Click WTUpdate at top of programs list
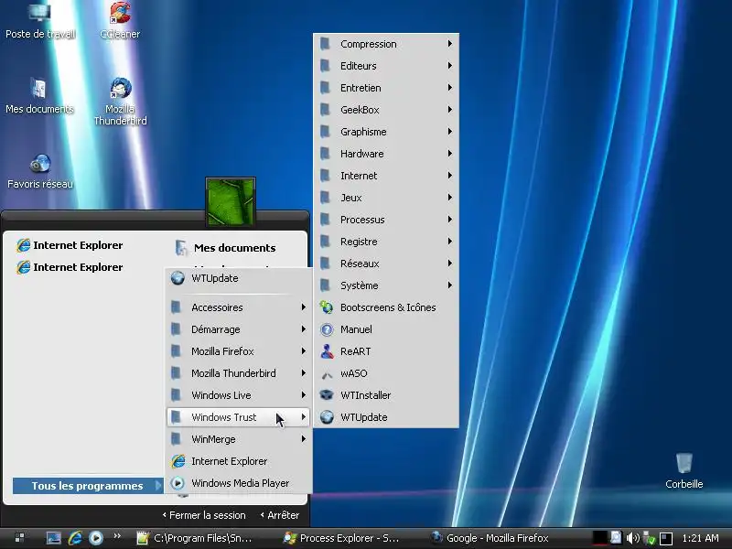 [239, 278]
